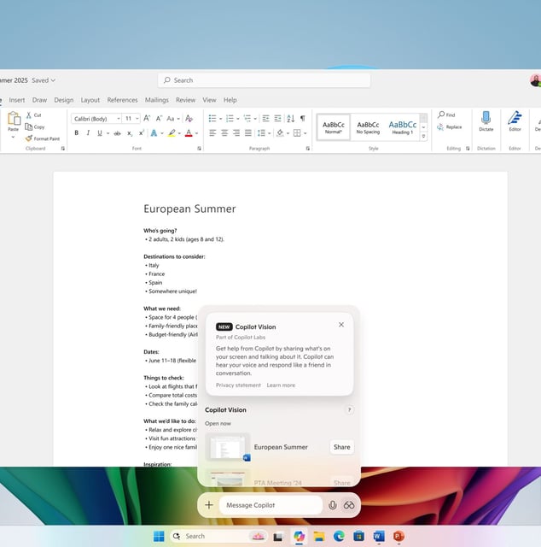This screenshot has height=547, width=541.
Task: Open the References tab
Action: (122, 100)
